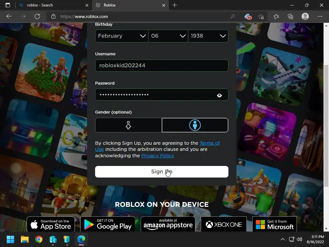Open the App Store download badge
This screenshot has height=247, width=329.
(51, 224)
